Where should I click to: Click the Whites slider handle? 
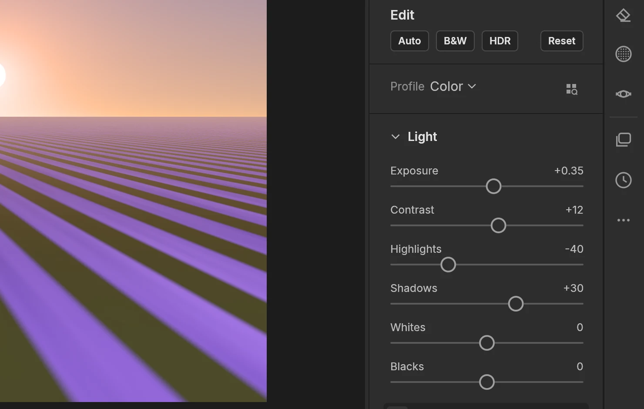click(x=487, y=343)
